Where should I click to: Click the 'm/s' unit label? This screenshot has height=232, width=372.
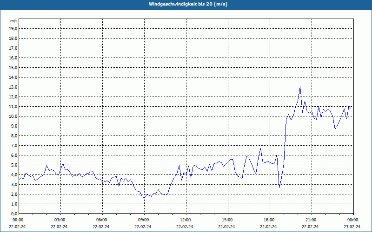tap(13, 21)
